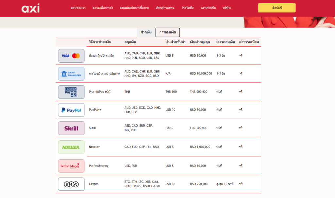
Task: Click the USD 10,000 maximum in PerfectMoney row
Action: coord(198,166)
